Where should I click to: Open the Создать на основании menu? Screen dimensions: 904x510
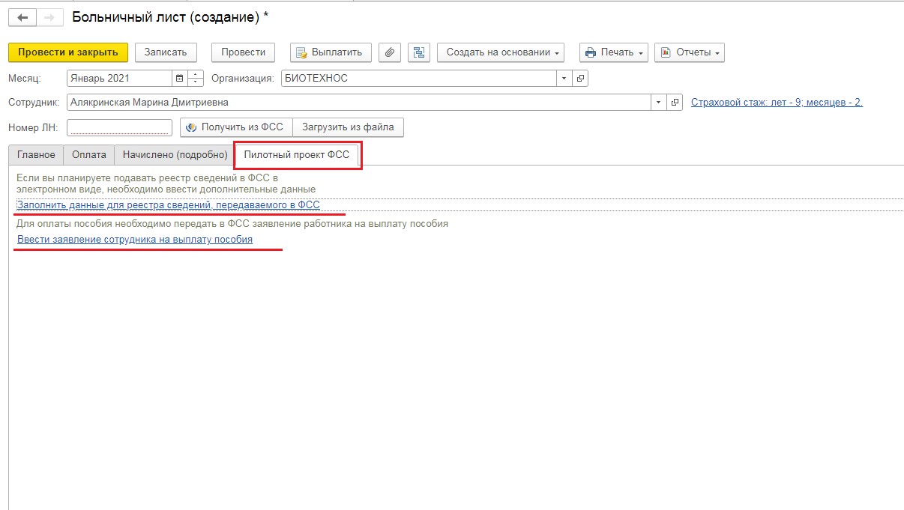point(503,52)
